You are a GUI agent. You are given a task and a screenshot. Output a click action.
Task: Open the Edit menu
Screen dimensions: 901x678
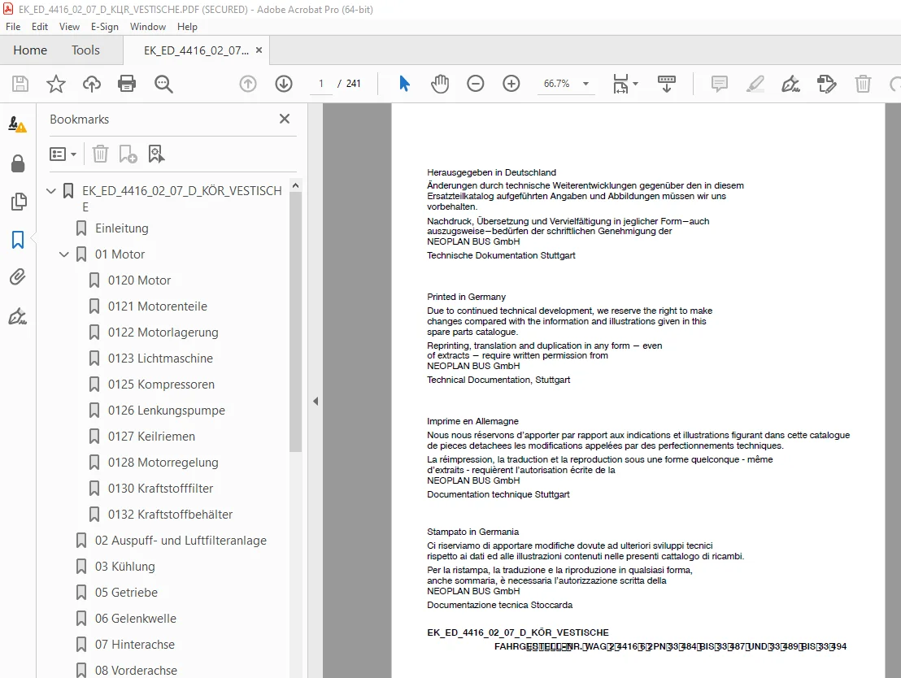click(x=40, y=27)
